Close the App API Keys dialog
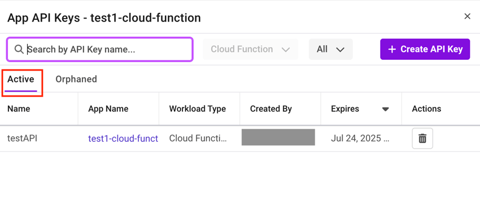 (467, 16)
